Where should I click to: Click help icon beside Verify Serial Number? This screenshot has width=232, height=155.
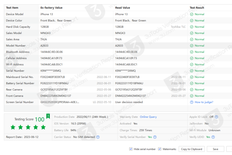pos(155,137)
